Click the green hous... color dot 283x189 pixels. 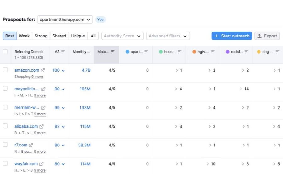click(161, 52)
